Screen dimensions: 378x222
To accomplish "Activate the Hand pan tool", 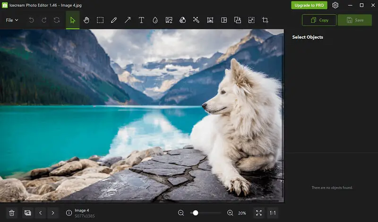I will 86,20.
